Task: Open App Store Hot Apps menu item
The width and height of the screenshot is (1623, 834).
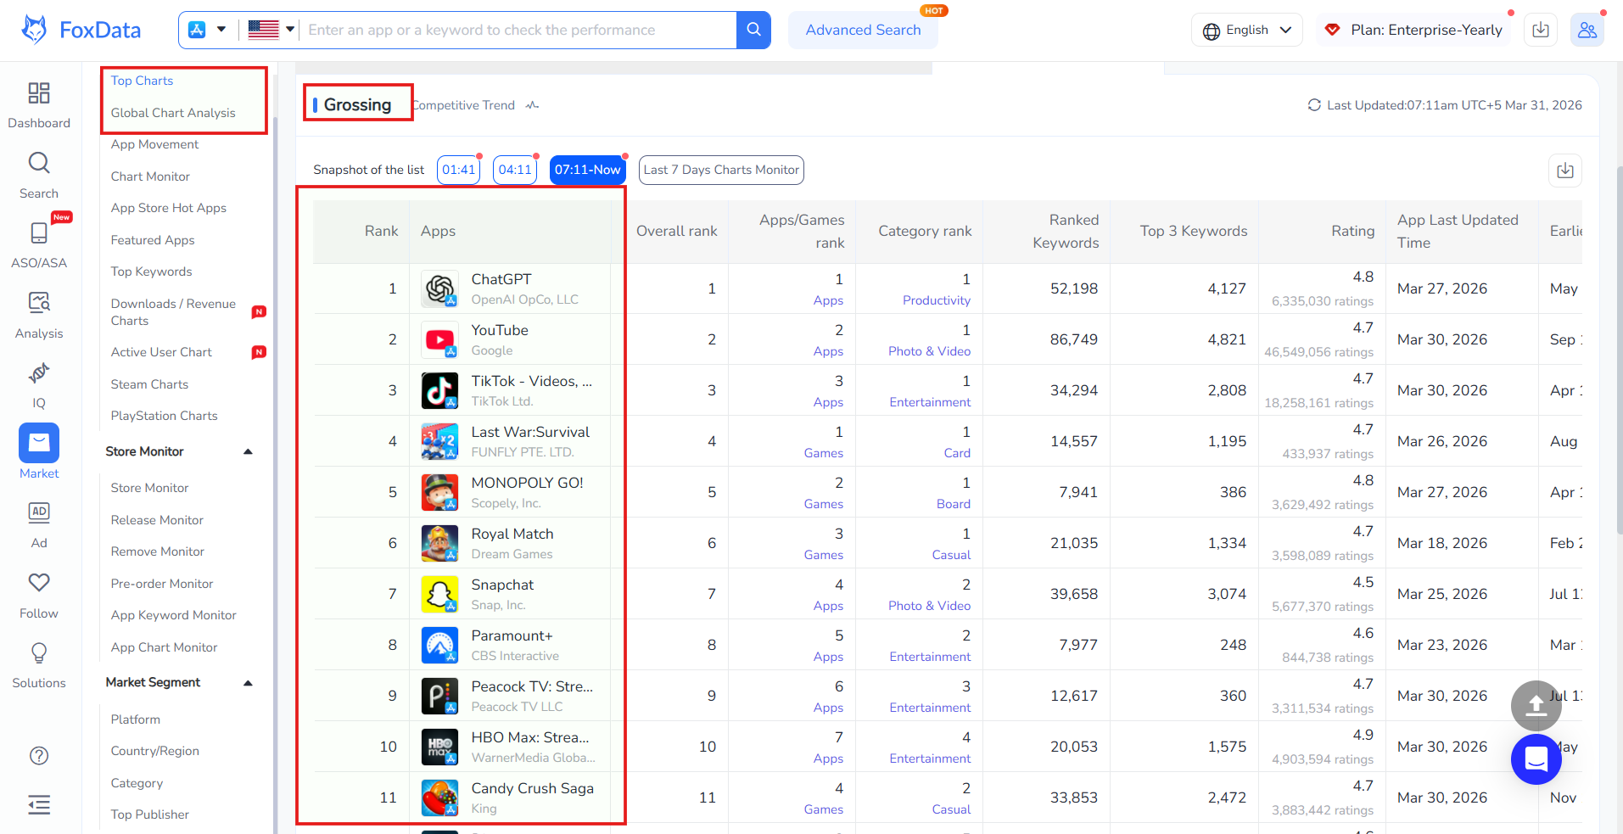Action: pyautogui.click(x=168, y=208)
